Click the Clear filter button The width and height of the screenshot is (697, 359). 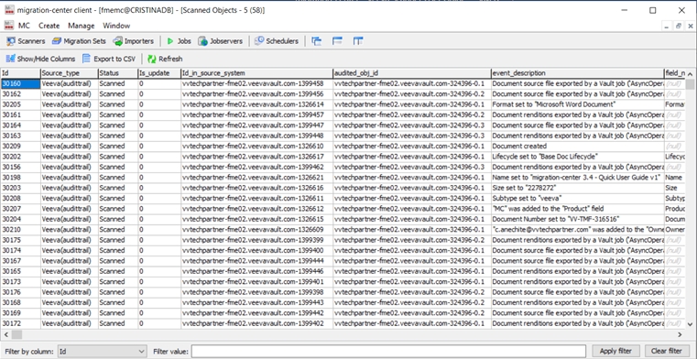pos(667,352)
